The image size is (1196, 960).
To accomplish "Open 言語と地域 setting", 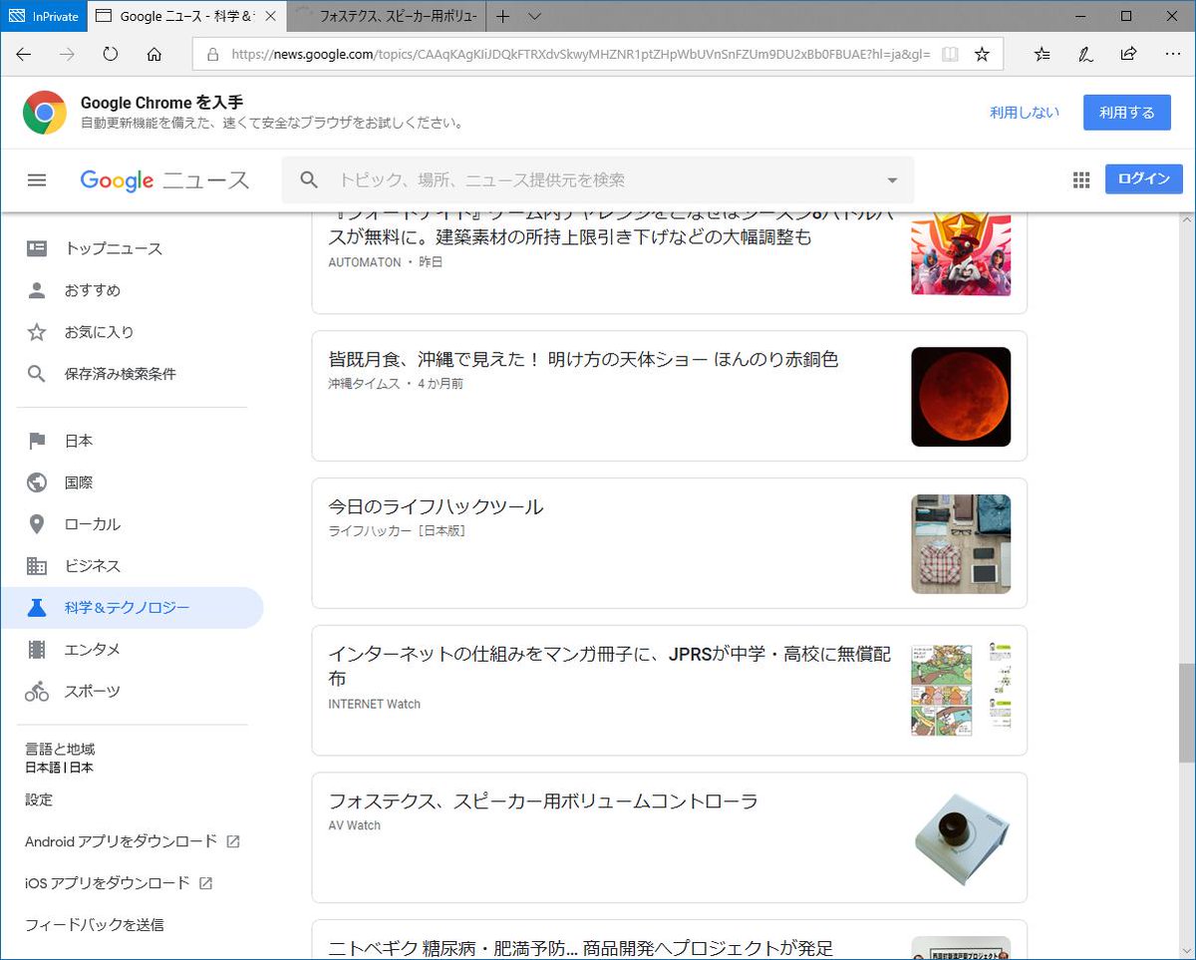I will [60, 758].
